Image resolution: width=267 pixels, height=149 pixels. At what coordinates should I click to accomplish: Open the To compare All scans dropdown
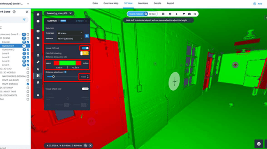click(x=70, y=33)
